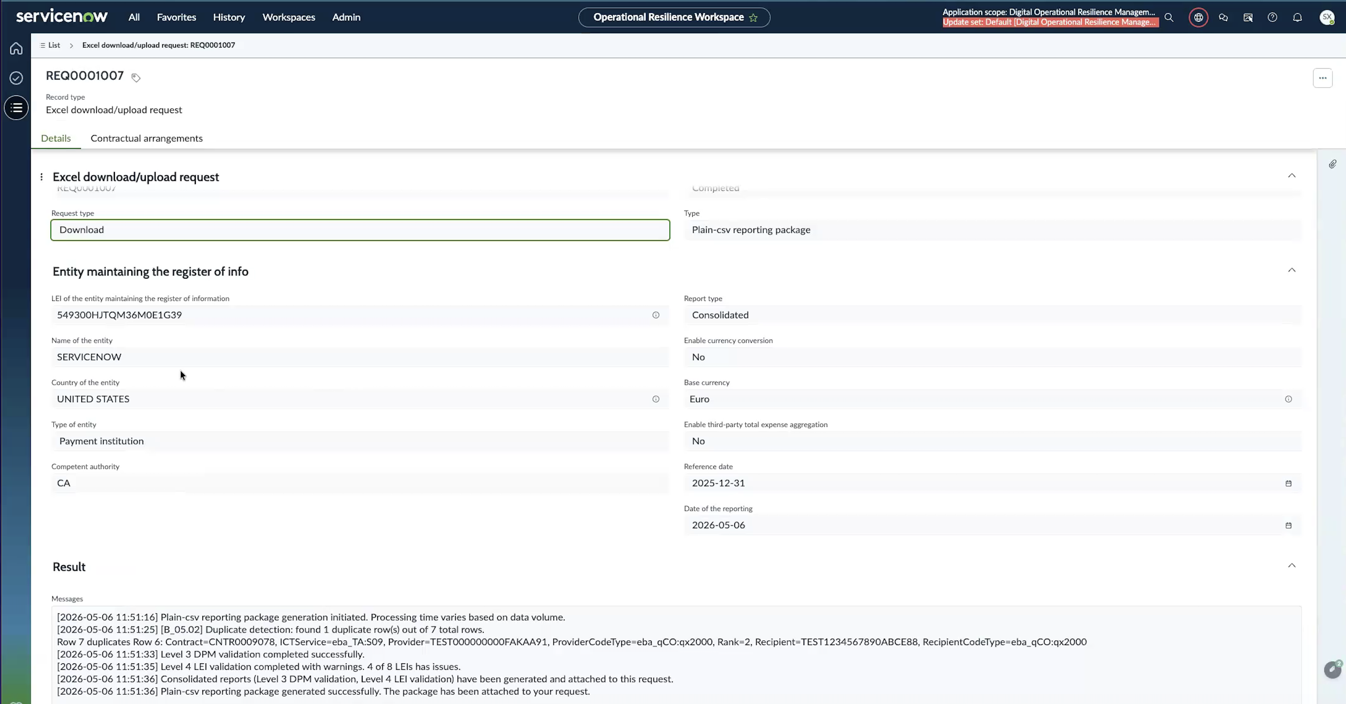Open the floating assistant icon at bottom right

pyautogui.click(x=1332, y=669)
